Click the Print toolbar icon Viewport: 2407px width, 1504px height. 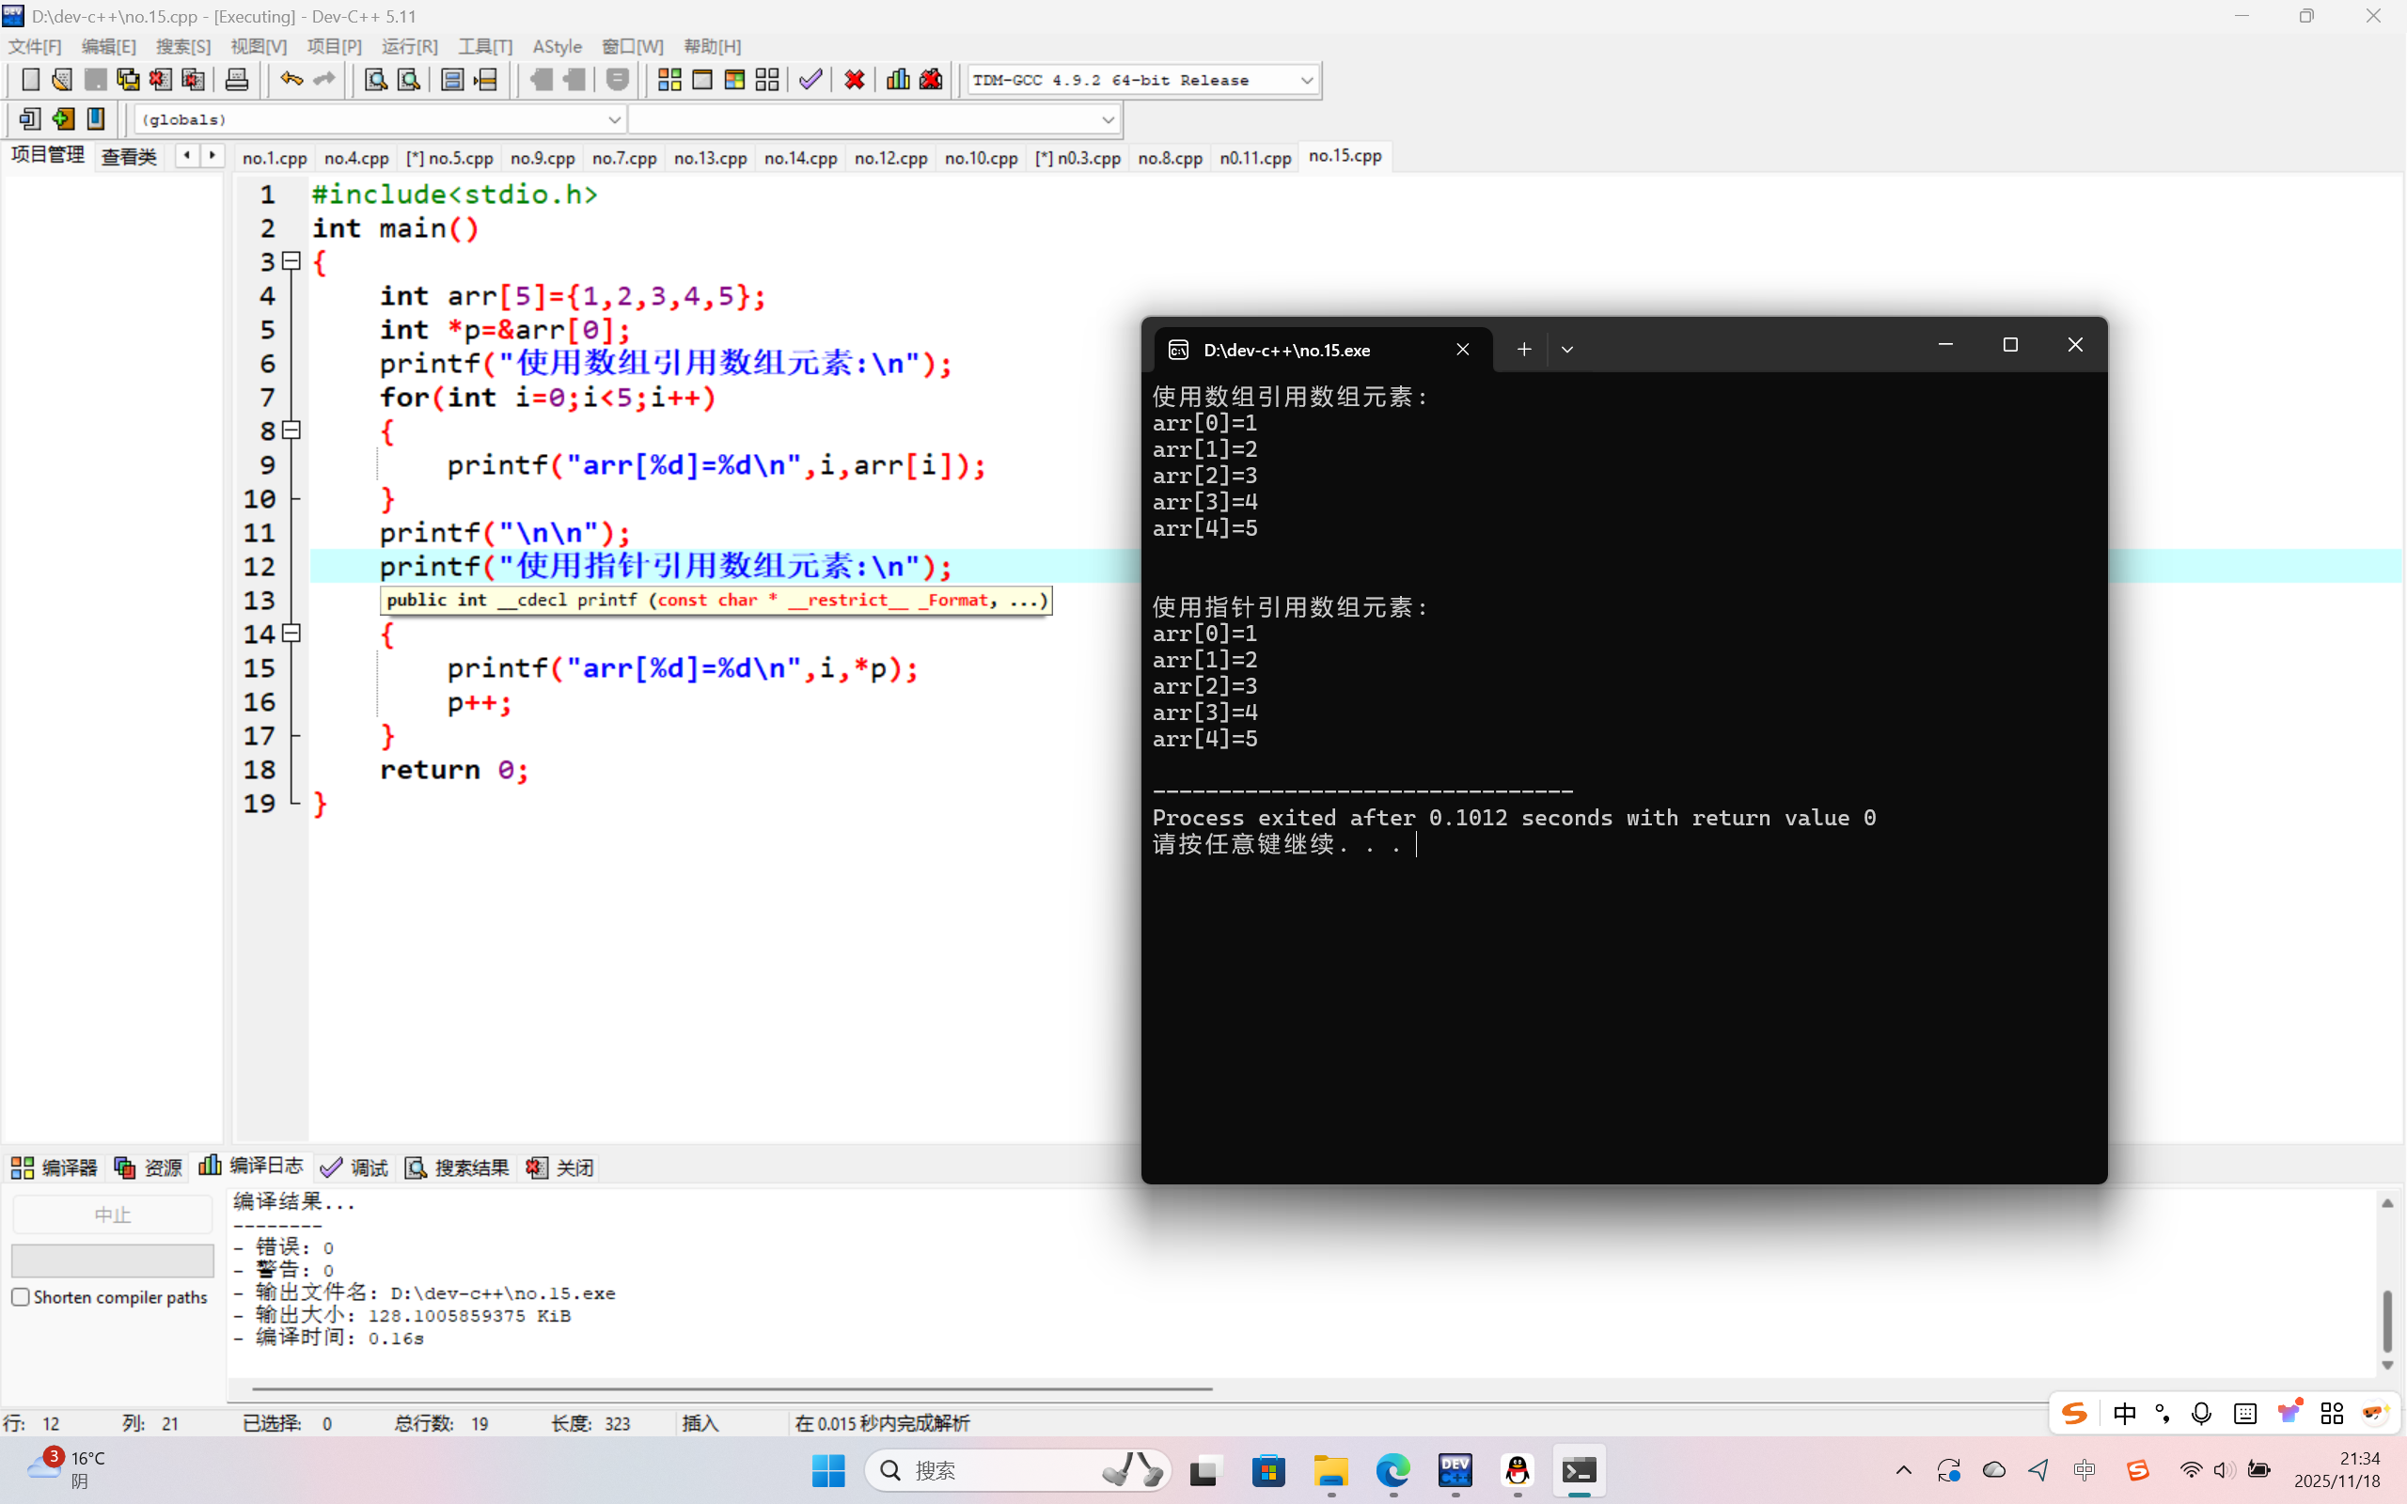tap(237, 80)
